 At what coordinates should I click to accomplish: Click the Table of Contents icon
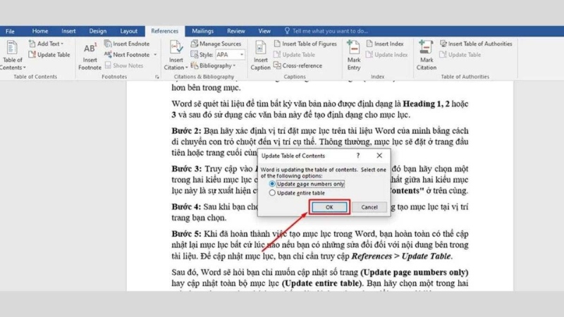pos(12,49)
